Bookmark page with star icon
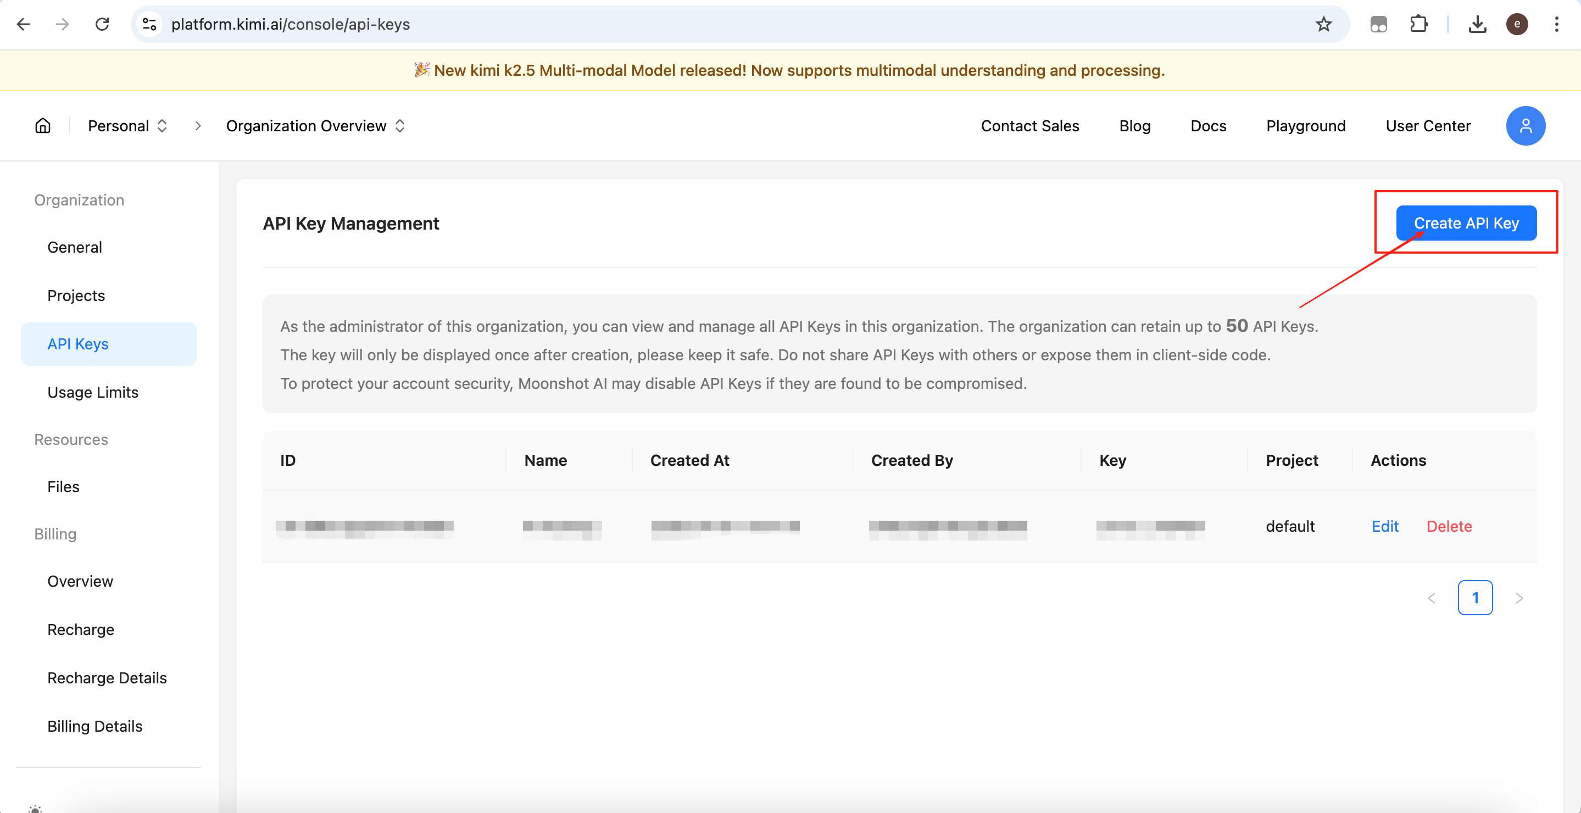Image resolution: width=1581 pixels, height=813 pixels. coord(1323,25)
